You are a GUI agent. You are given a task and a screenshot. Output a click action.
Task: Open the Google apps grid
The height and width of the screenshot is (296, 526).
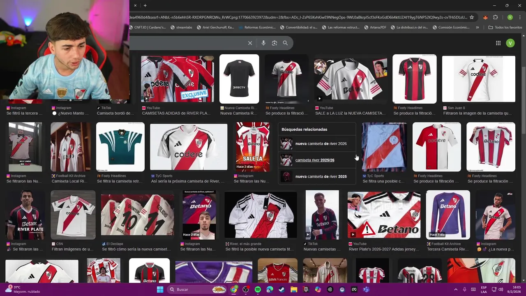point(498,43)
